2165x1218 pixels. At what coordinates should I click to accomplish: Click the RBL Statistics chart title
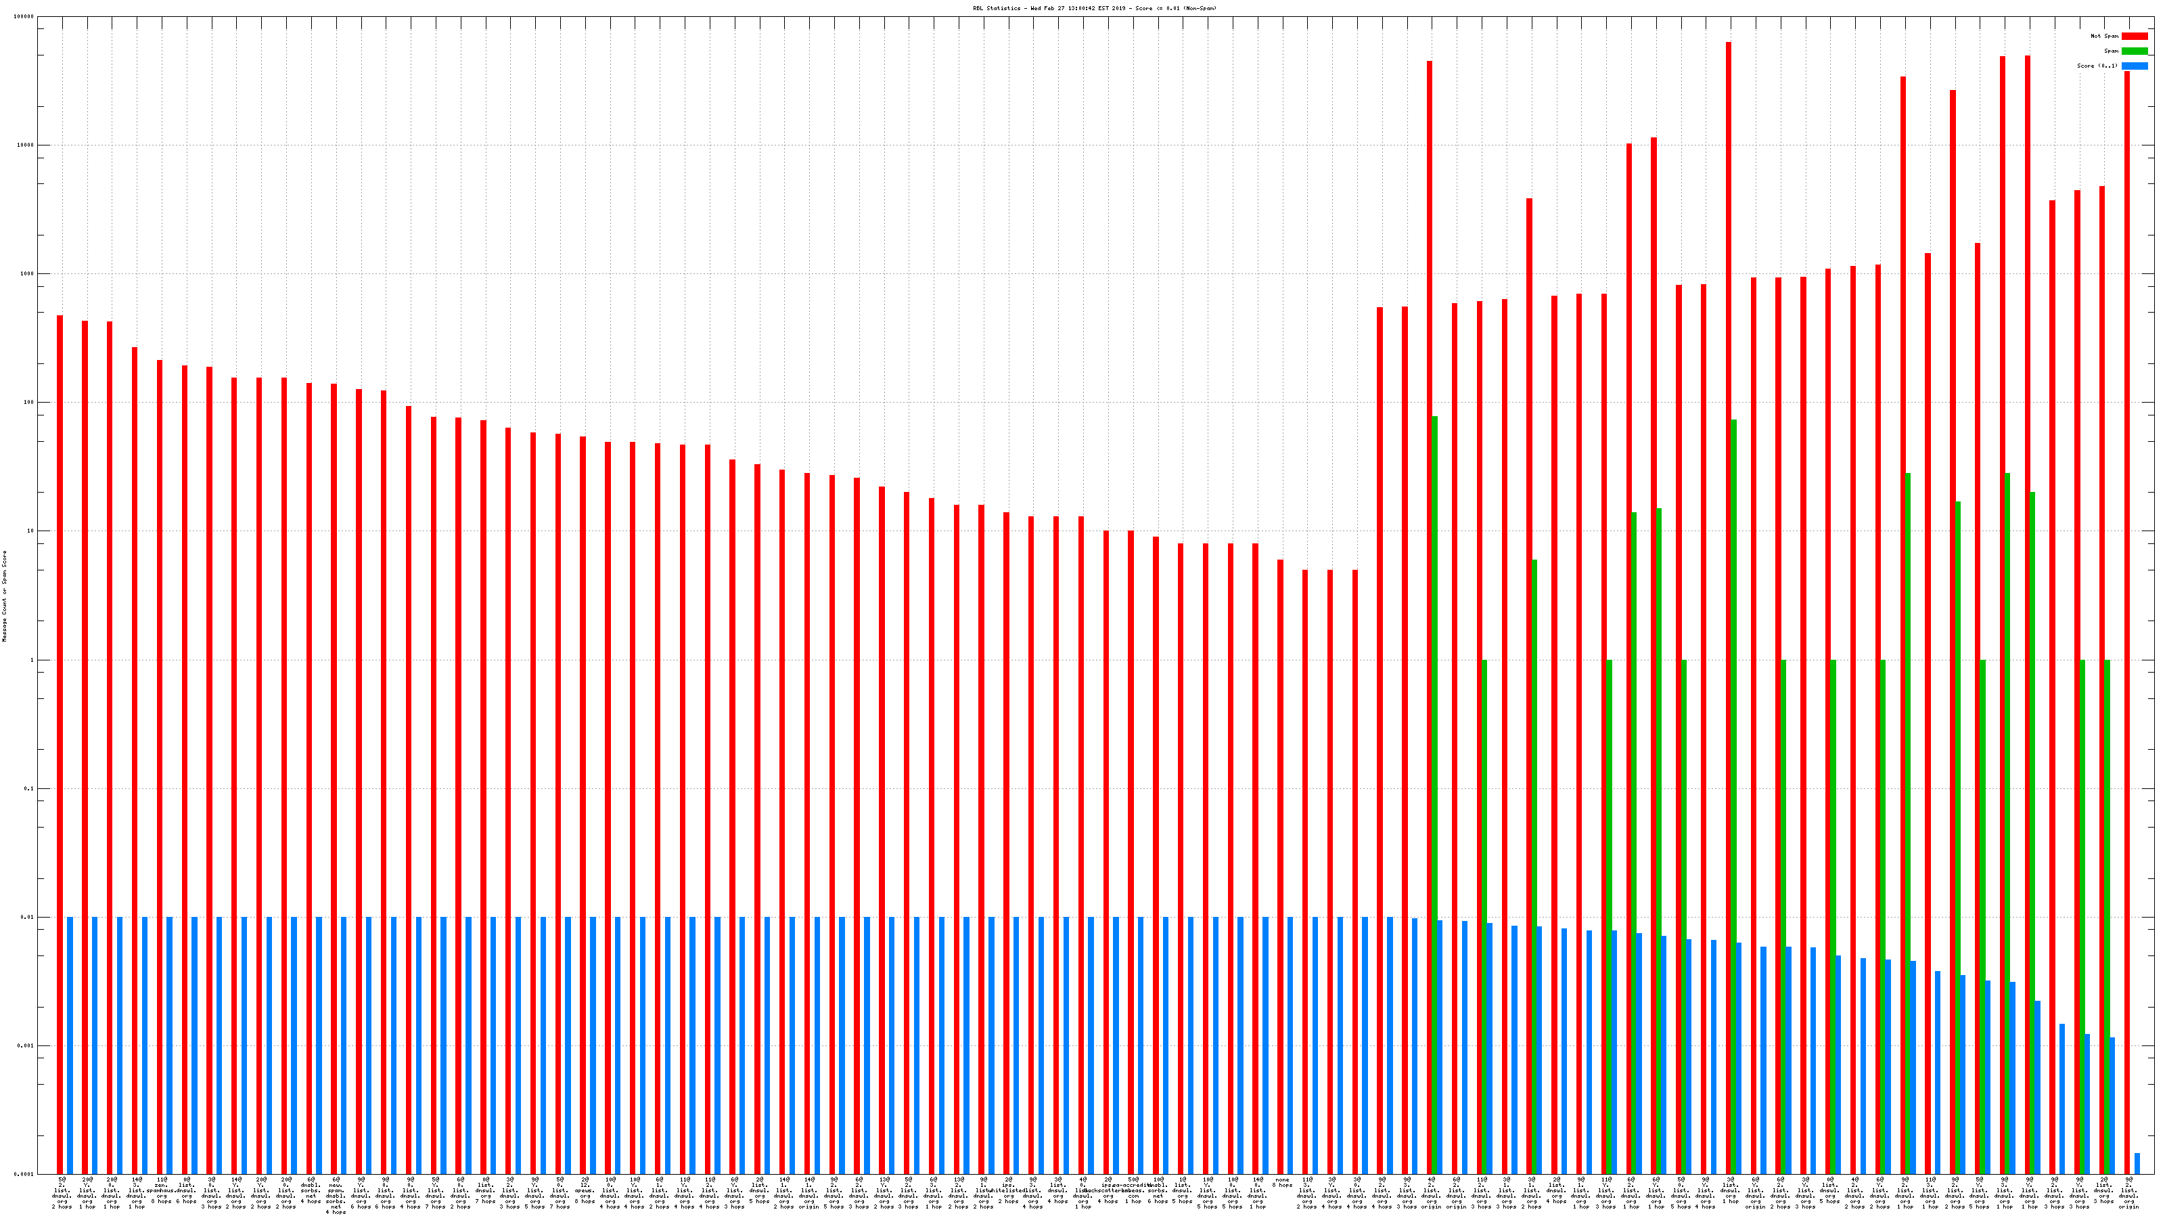[x=1094, y=8]
